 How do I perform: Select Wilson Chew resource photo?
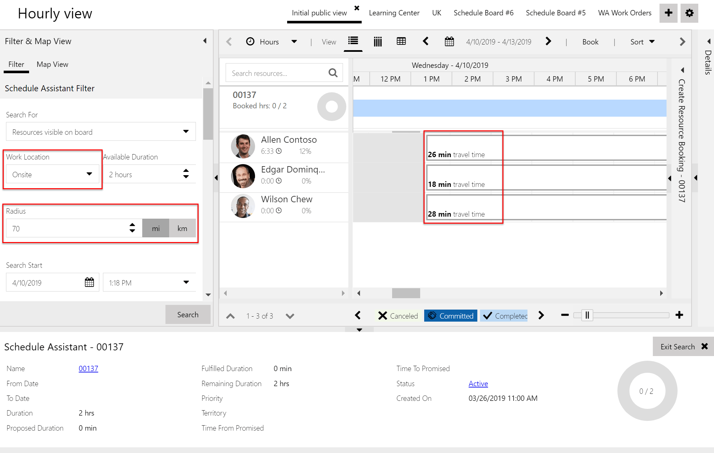coord(243,206)
